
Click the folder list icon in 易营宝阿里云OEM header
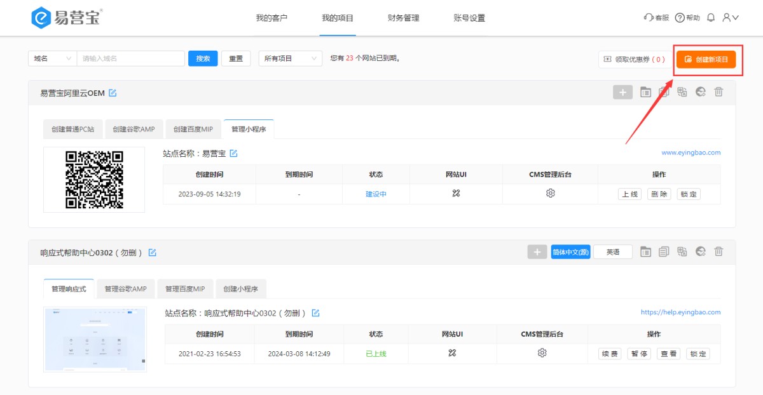coord(645,92)
